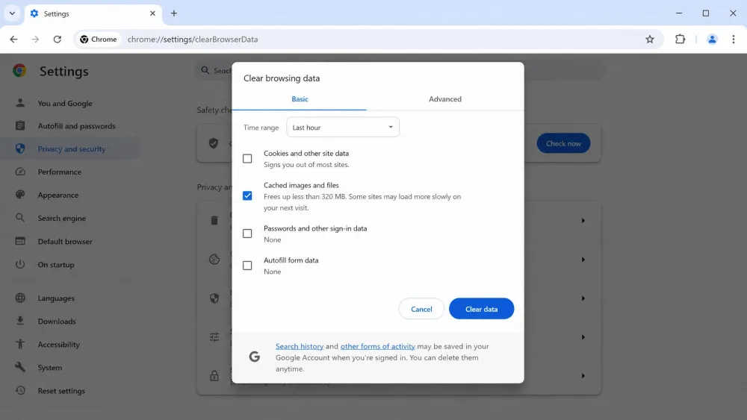The height and width of the screenshot is (420, 747).
Task: Select Privacy and security in sidebar
Action: click(72, 149)
